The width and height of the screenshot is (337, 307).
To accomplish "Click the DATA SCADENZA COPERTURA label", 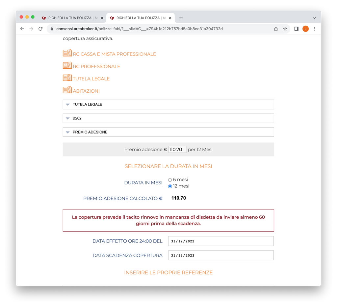I will 127,255.
